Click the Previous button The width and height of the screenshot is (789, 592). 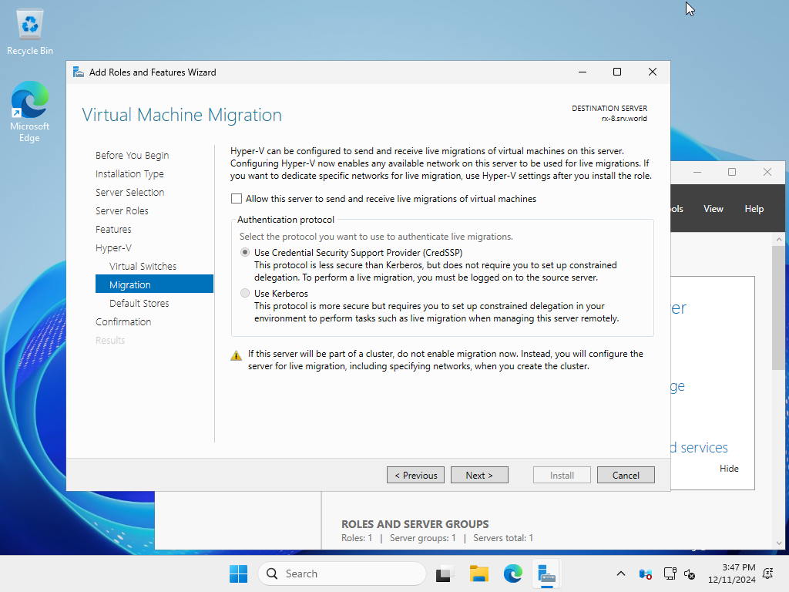pyautogui.click(x=415, y=475)
